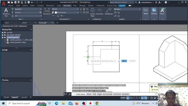The image size is (188, 106).
Task: Select the large Dimension tool
Action: [47, 11]
